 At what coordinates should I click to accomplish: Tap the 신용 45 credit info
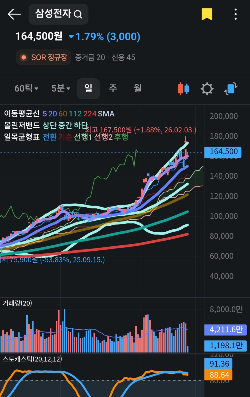[123, 58]
